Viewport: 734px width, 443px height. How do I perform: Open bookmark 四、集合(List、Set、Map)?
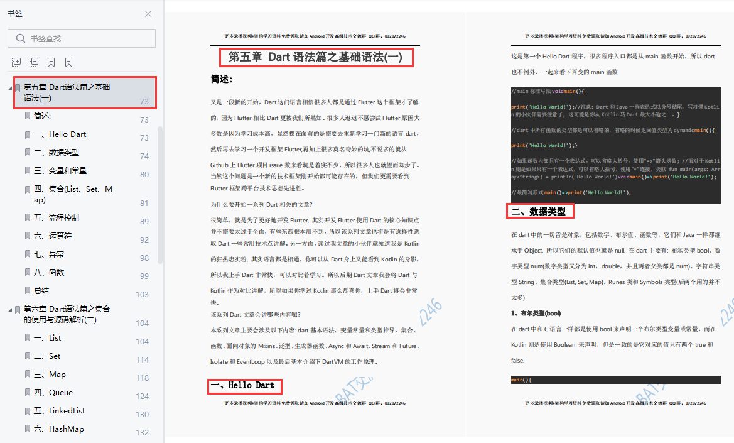point(73,194)
